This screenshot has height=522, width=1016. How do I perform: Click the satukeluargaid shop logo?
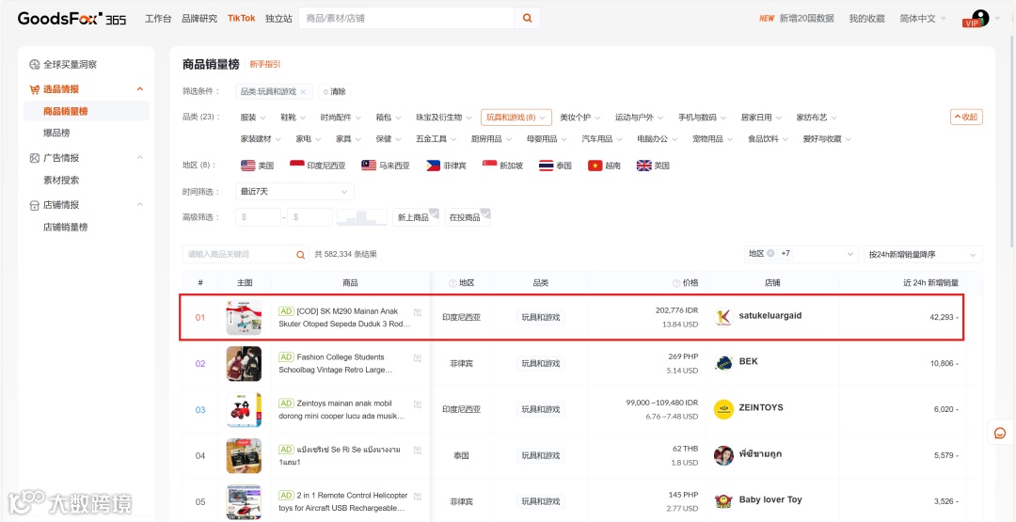pos(723,317)
